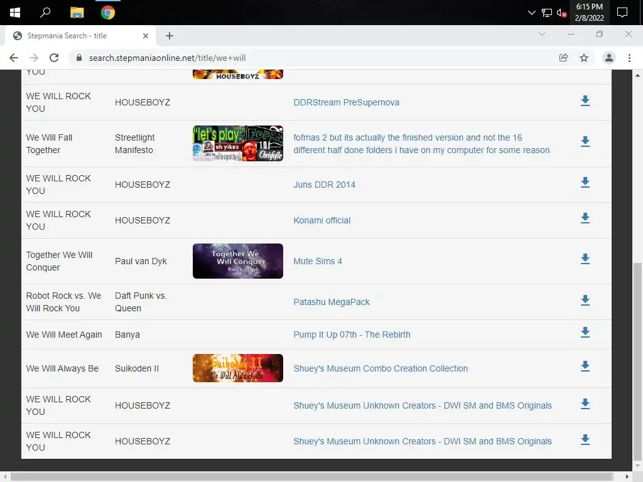Download We Will Fall Together song
The width and height of the screenshot is (643, 482).
point(585,142)
